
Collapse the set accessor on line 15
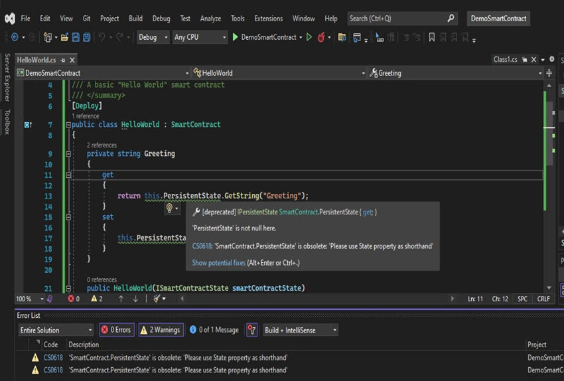[x=68, y=217]
